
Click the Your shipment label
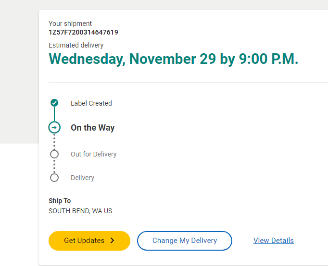click(x=70, y=24)
